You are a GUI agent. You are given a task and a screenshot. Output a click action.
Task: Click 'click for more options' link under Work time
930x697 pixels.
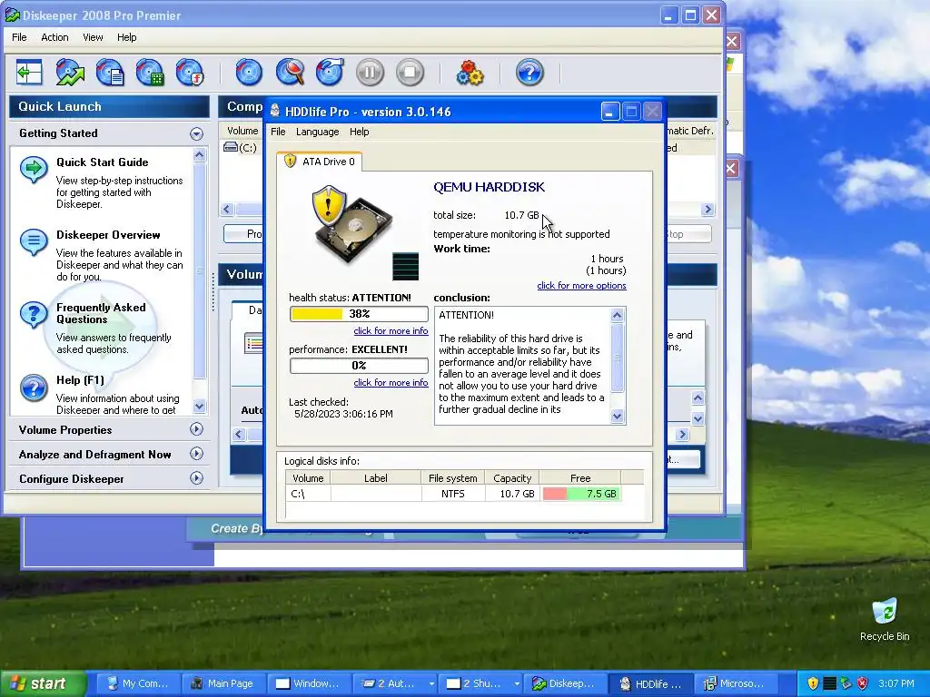pos(581,286)
